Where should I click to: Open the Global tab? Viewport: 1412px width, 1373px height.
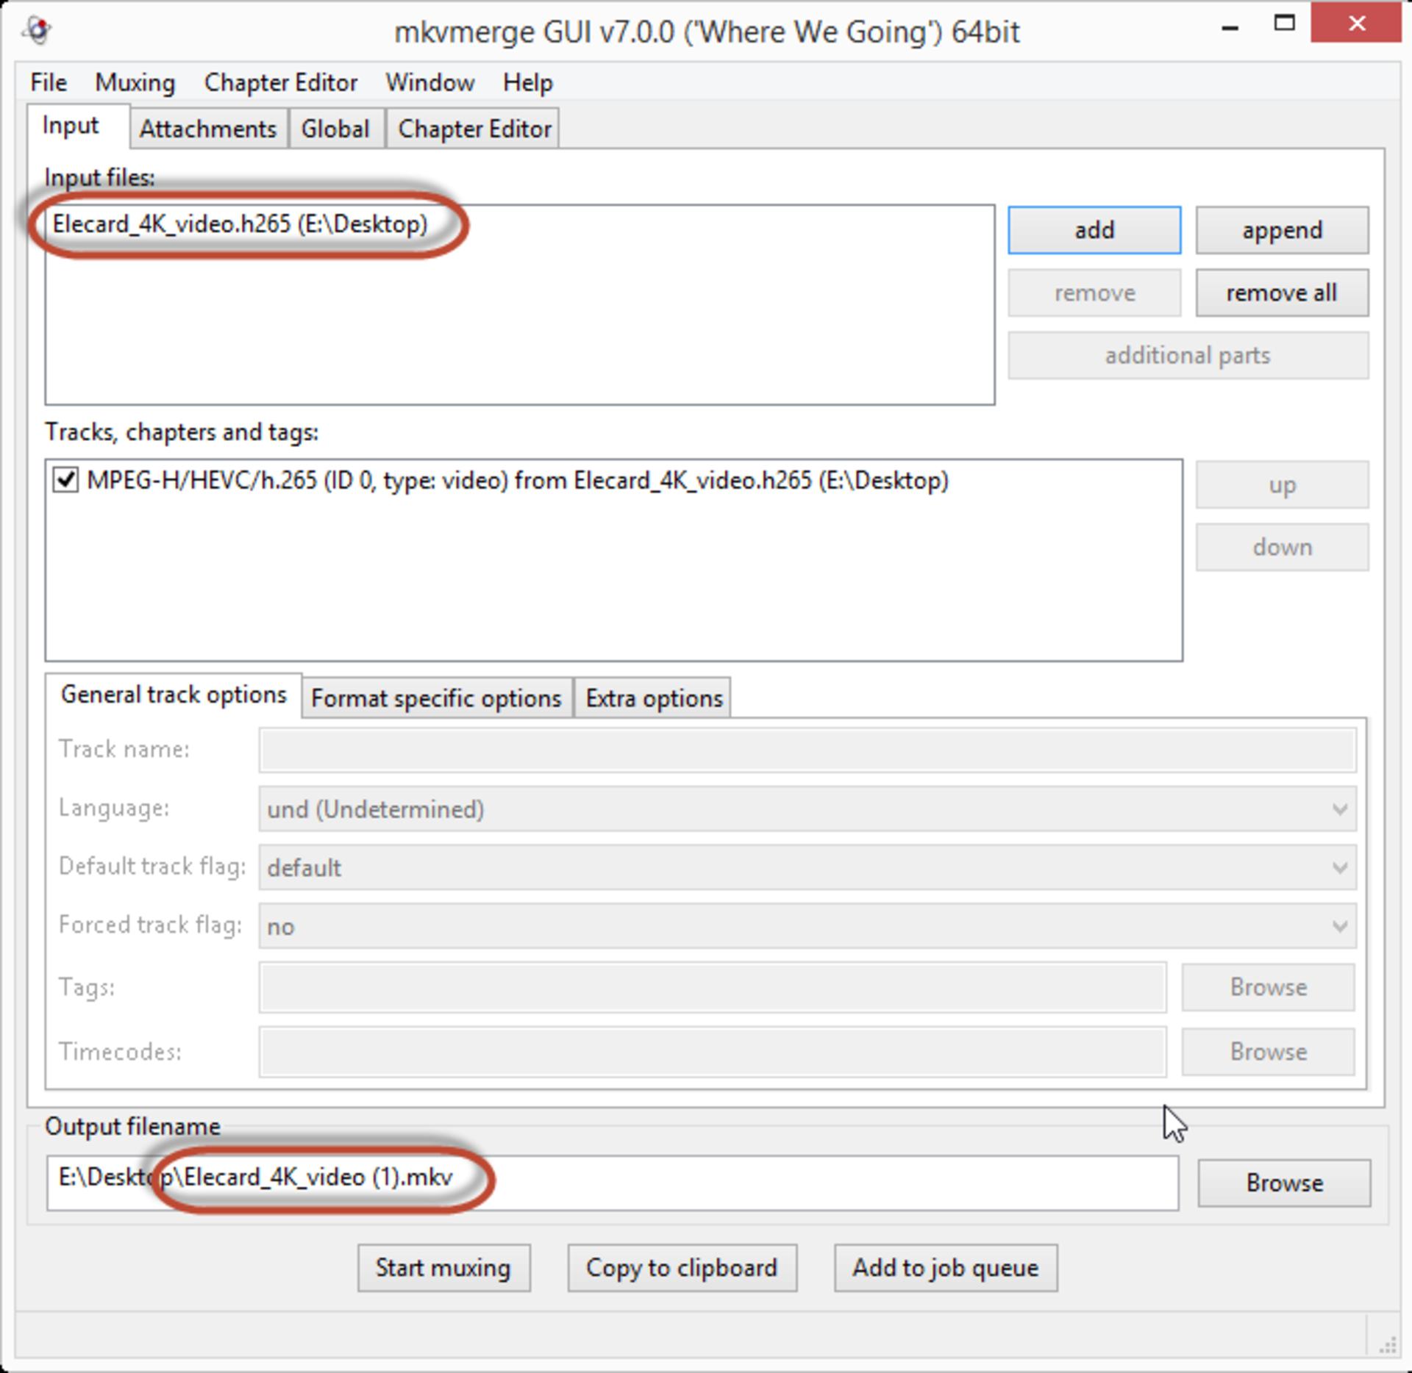click(x=335, y=129)
